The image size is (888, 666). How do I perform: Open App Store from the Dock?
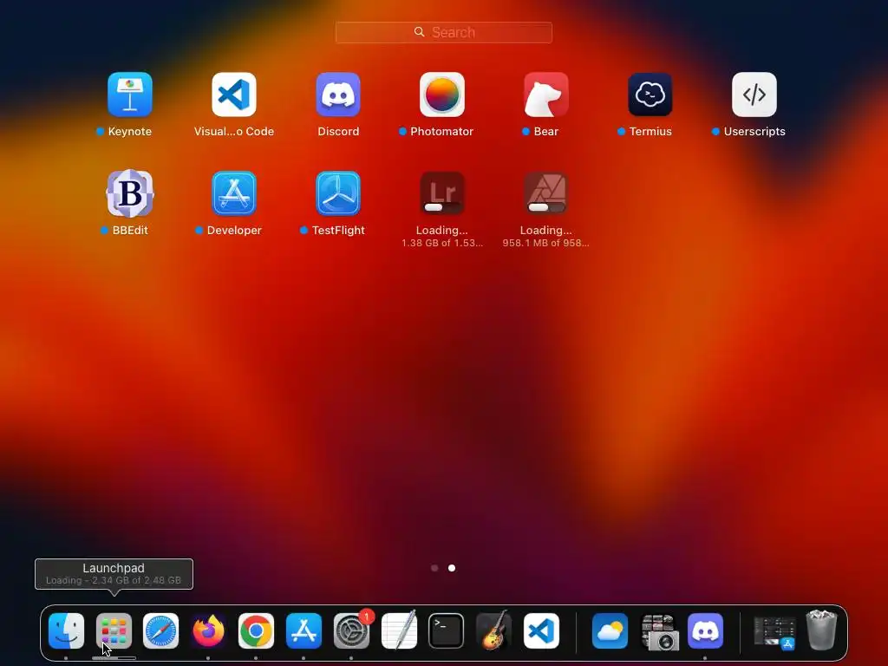pos(304,631)
